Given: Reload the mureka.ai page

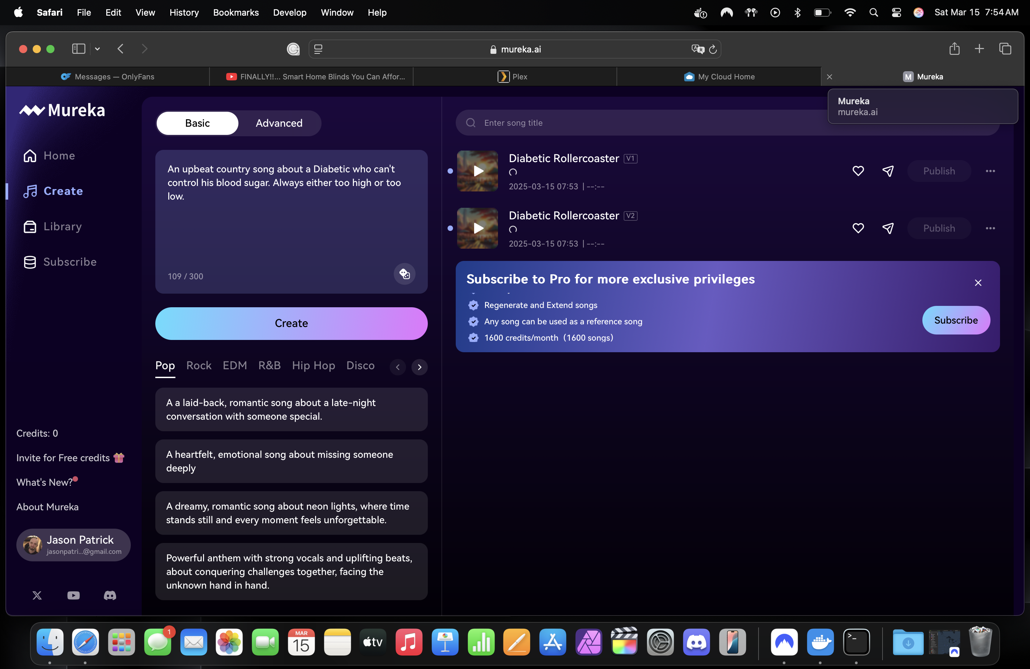Looking at the screenshot, I should point(713,49).
